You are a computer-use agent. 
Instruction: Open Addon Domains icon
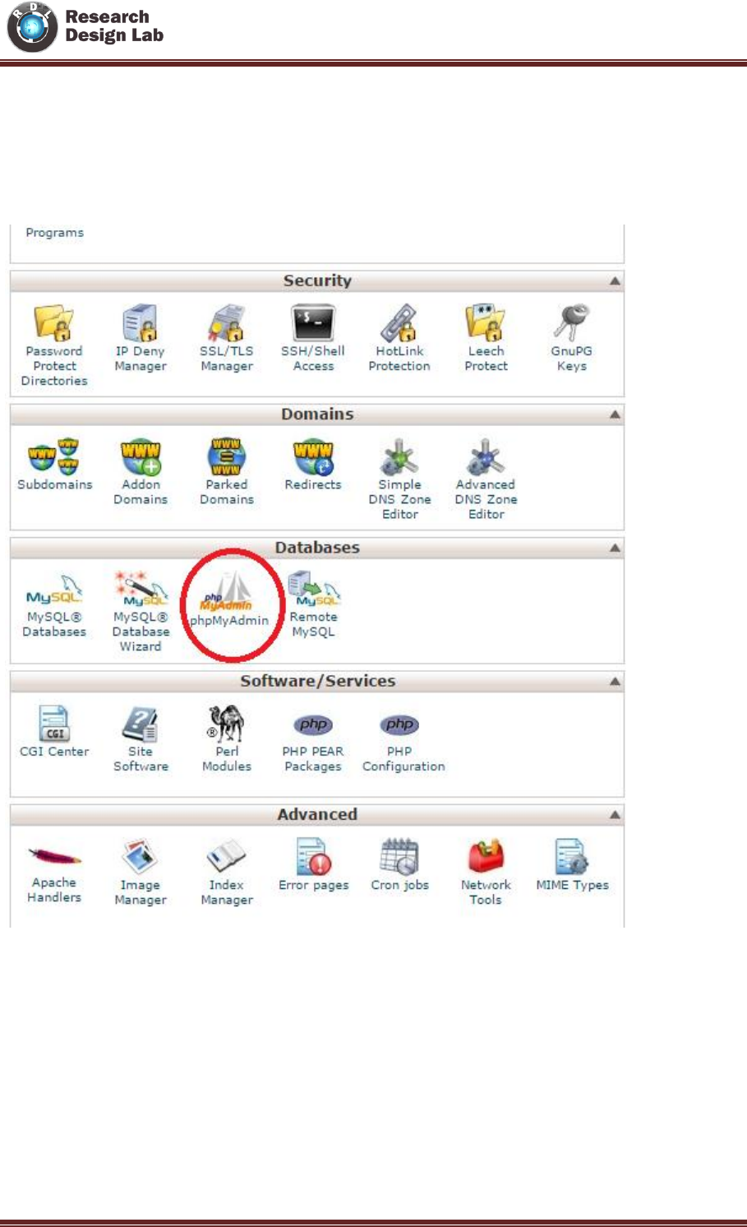point(141,456)
